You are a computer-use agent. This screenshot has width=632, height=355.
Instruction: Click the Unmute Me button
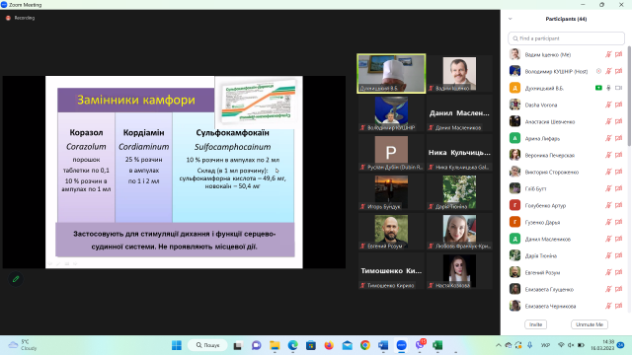tap(590, 324)
